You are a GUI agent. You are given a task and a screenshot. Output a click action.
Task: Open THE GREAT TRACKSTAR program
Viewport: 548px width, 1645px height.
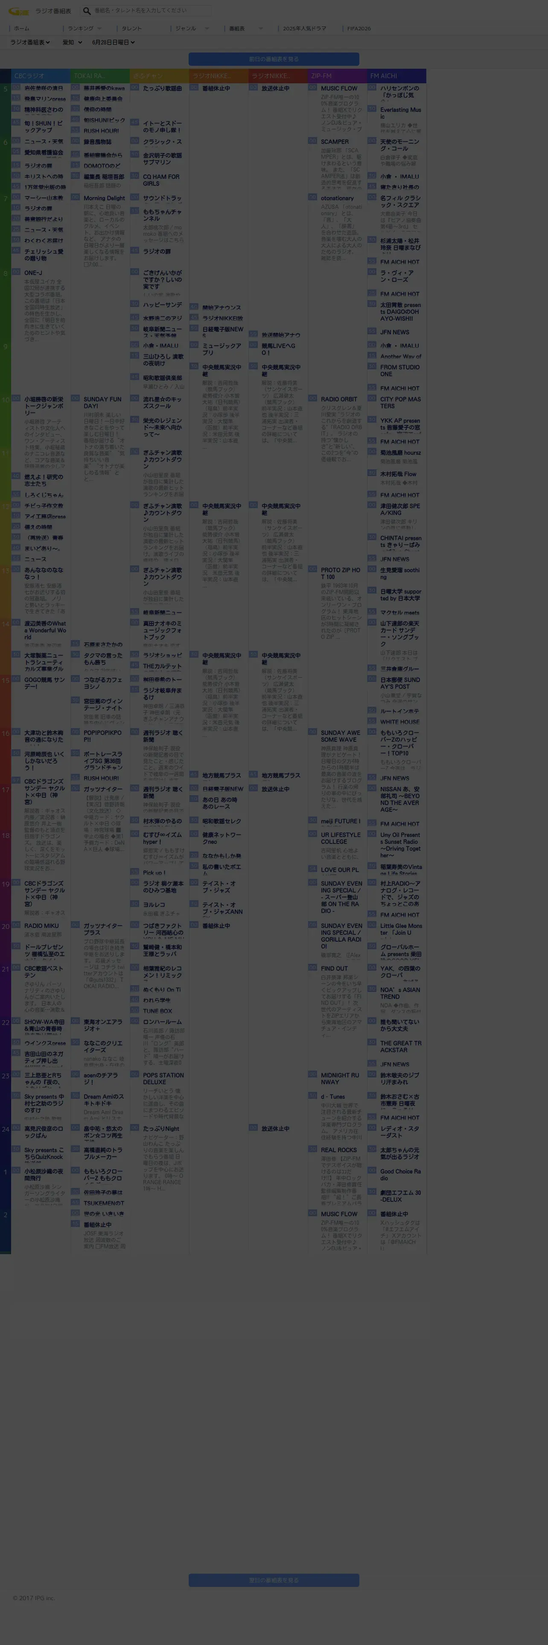click(x=401, y=1046)
